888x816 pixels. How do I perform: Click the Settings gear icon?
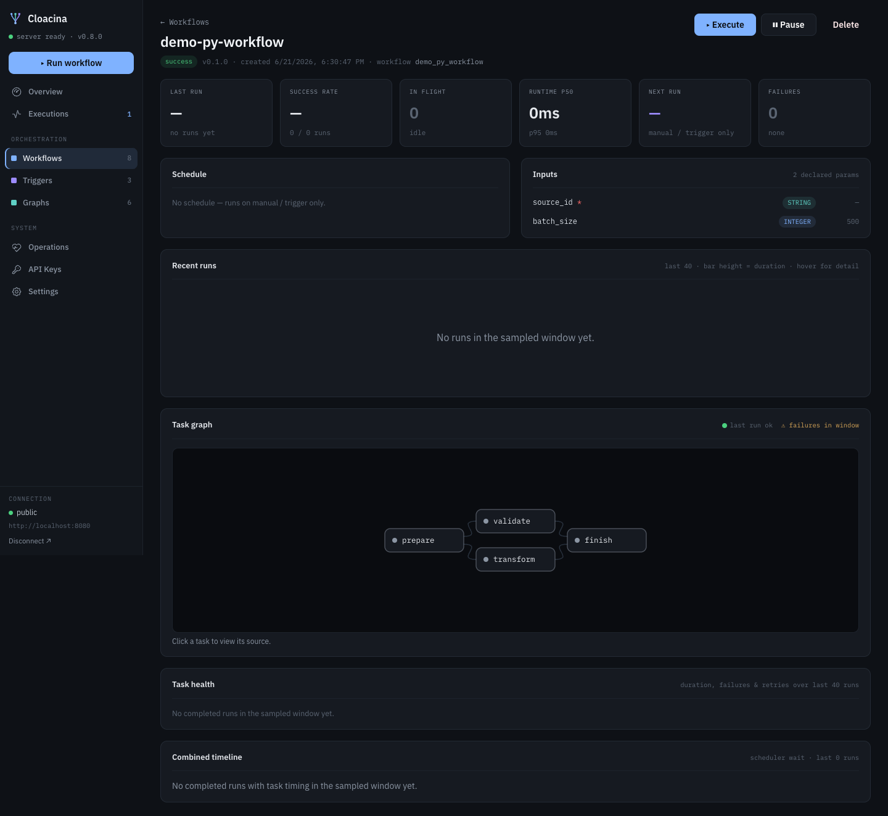tap(17, 292)
